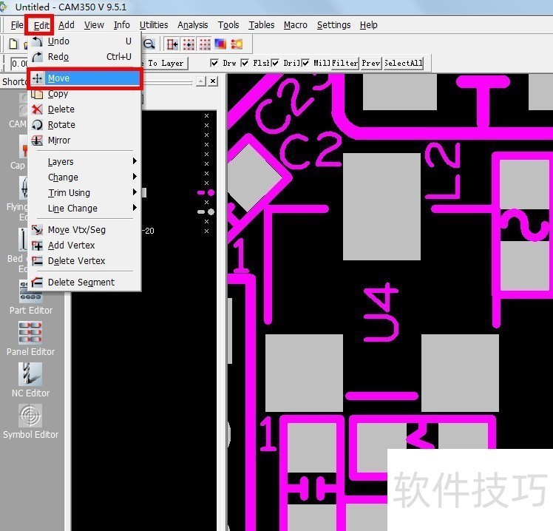Click the red Delete icon in menu
Screen dimensions: 553x531
pos(38,109)
